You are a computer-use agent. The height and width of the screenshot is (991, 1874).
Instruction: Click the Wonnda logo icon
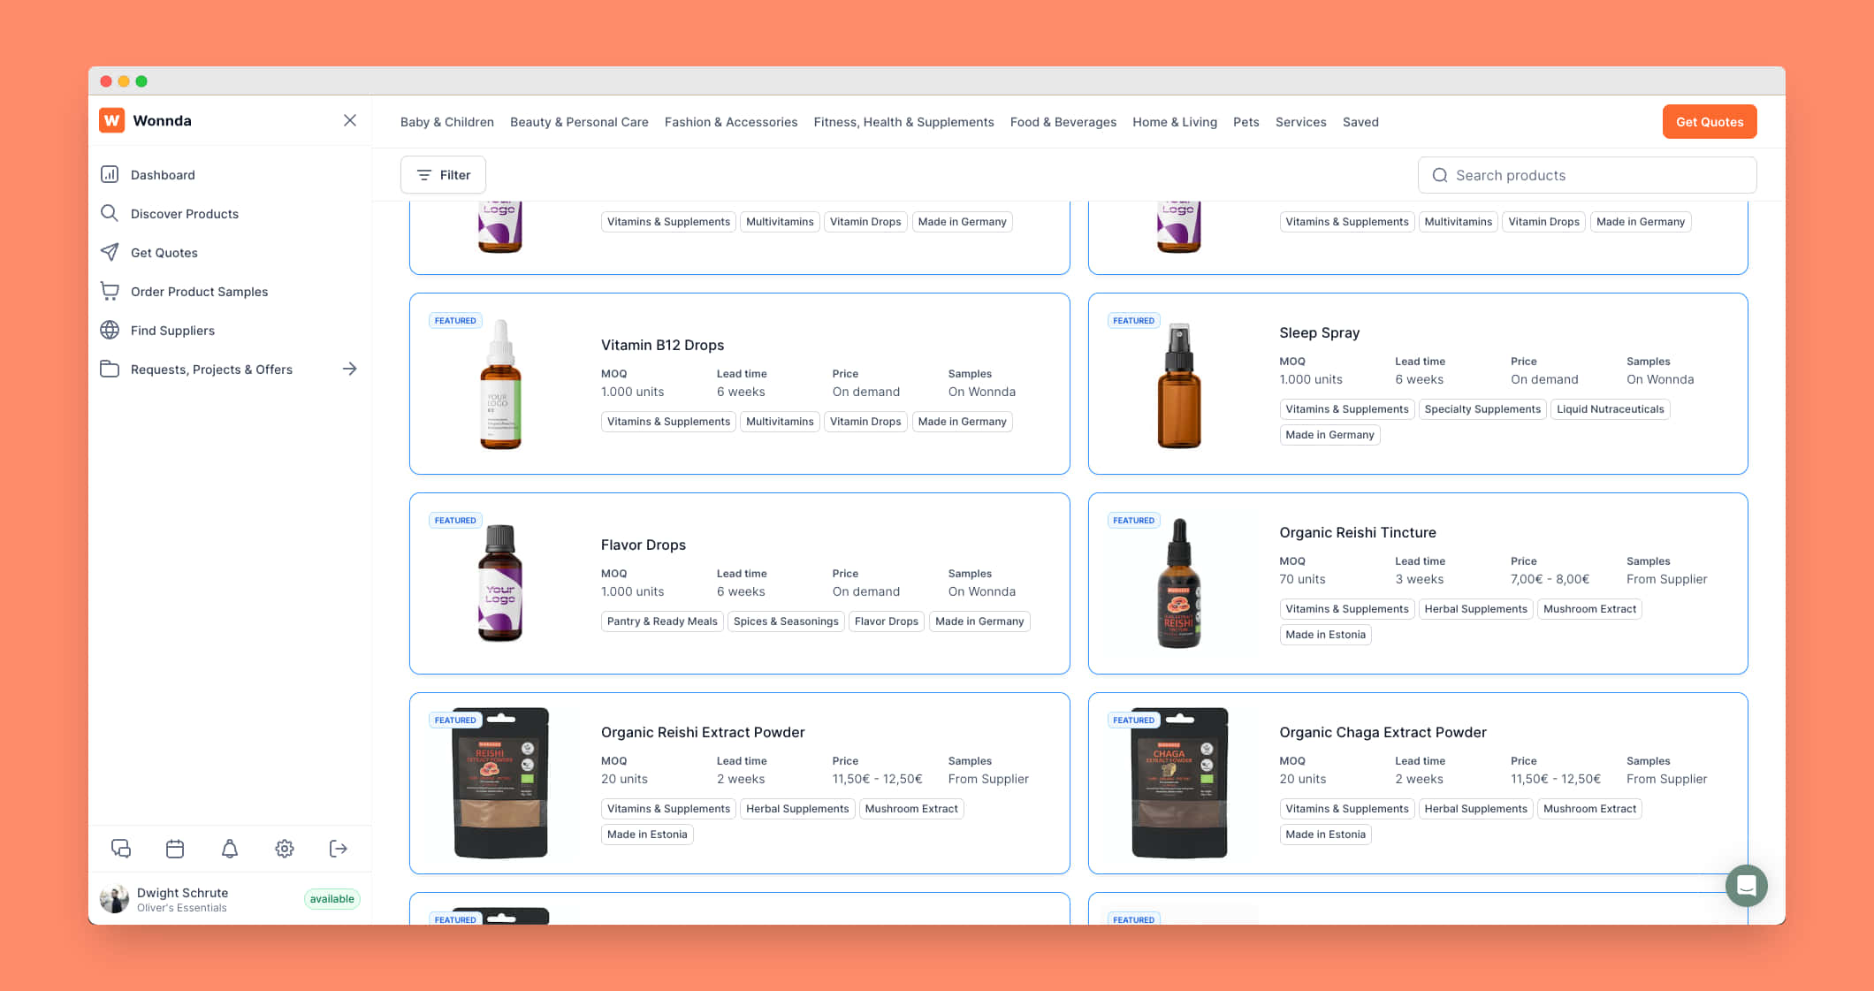click(x=111, y=120)
